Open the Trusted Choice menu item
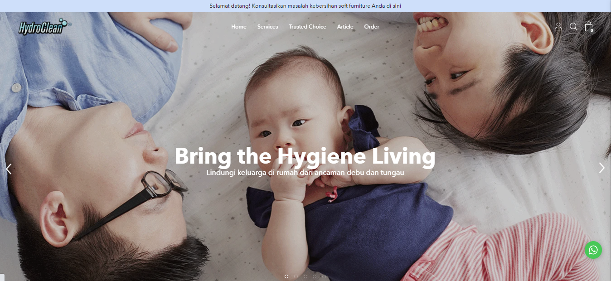Image resolution: width=611 pixels, height=281 pixels. coord(307,27)
